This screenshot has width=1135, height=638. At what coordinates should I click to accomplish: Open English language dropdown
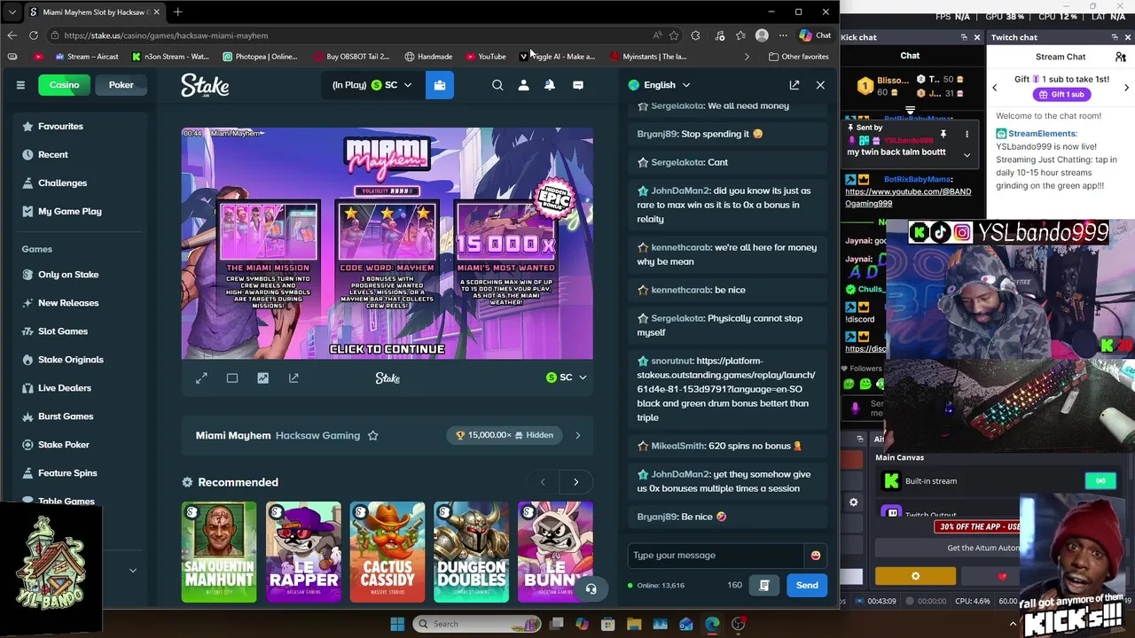660,85
